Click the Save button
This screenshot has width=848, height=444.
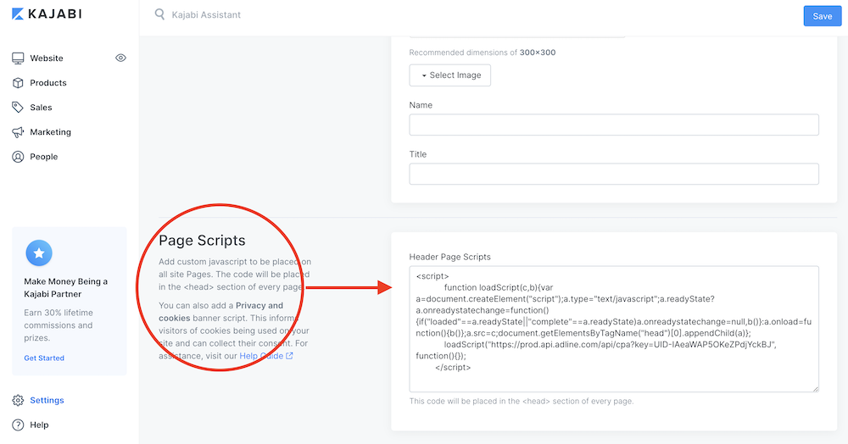pos(822,16)
